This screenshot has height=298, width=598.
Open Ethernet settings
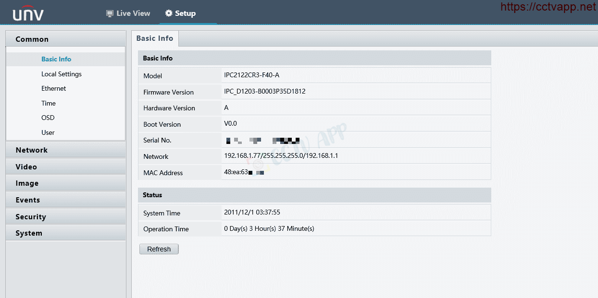pyautogui.click(x=53, y=88)
